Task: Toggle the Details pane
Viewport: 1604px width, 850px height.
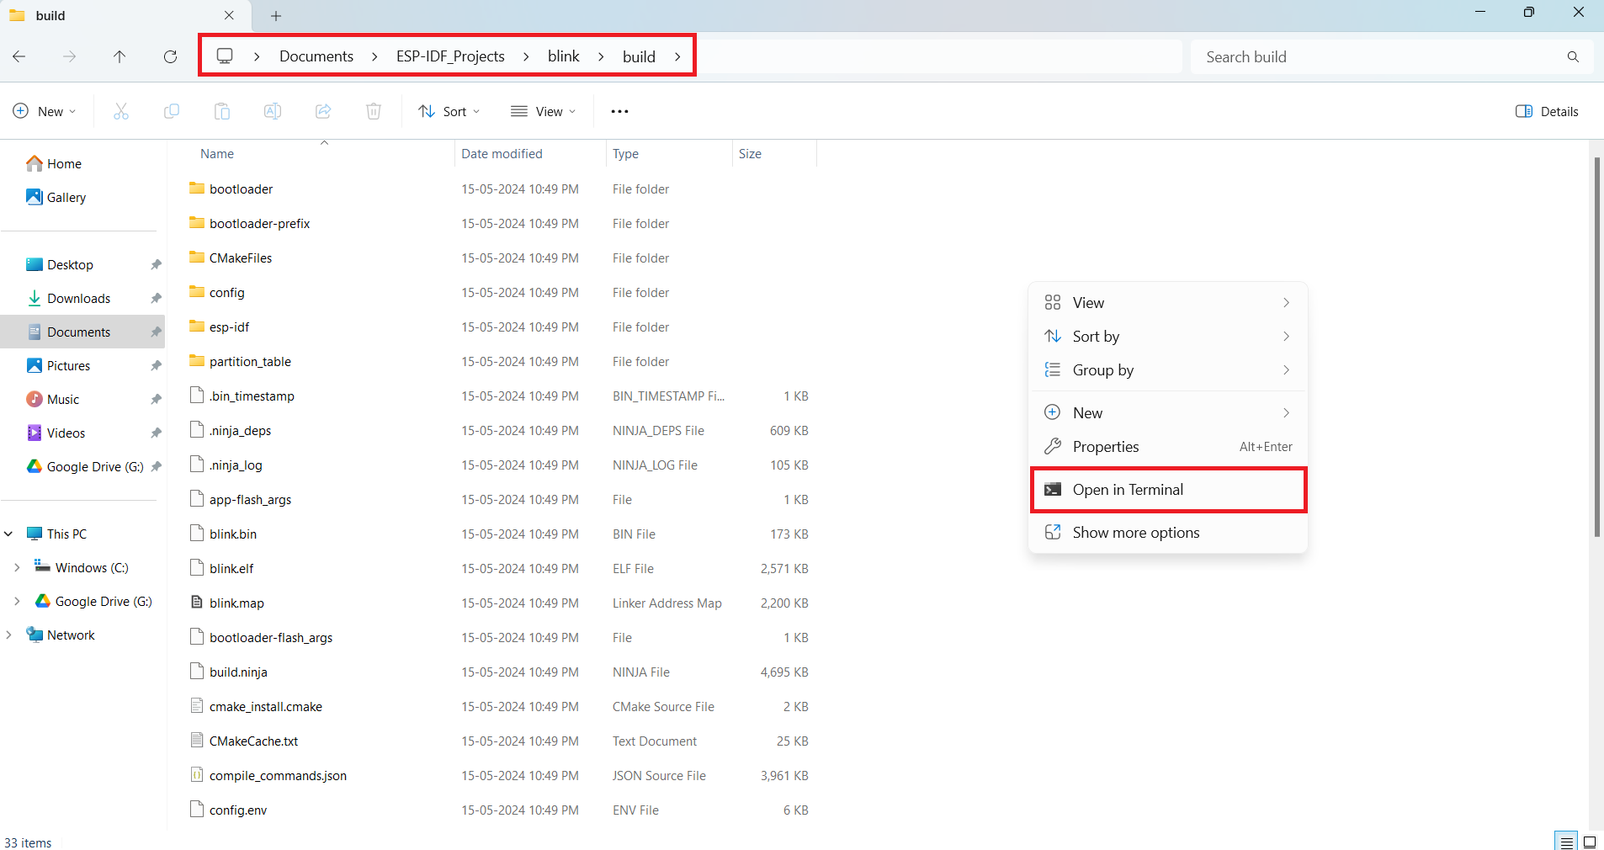Action: pyautogui.click(x=1547, y=111)
